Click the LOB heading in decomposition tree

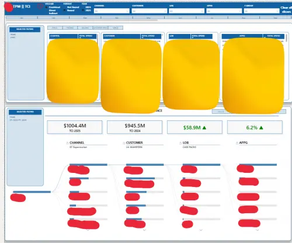186,143
